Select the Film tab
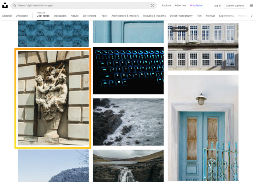256x182 pixels. [199, 16]
